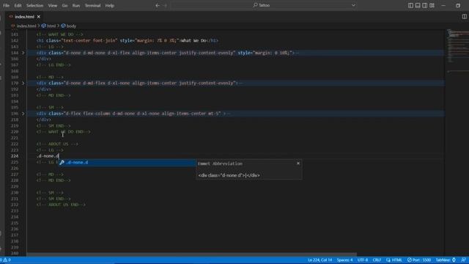
Task: Click the horizontal scrollbar of the editor
Action: coord(191,254)
